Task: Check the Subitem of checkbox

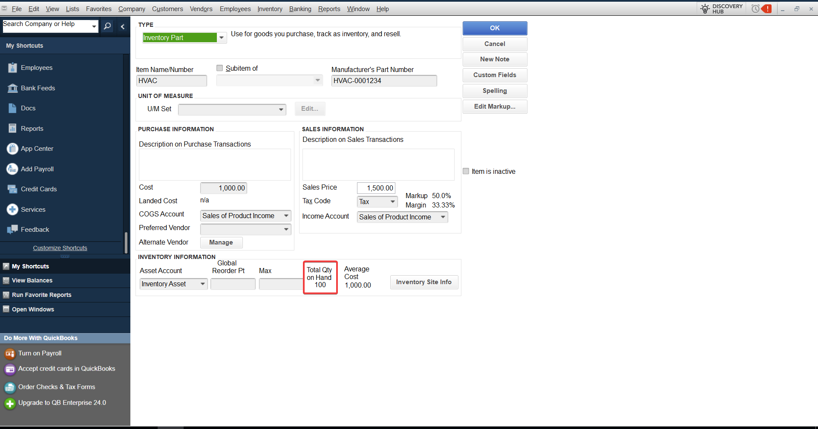Action: (x=220, y=68)
